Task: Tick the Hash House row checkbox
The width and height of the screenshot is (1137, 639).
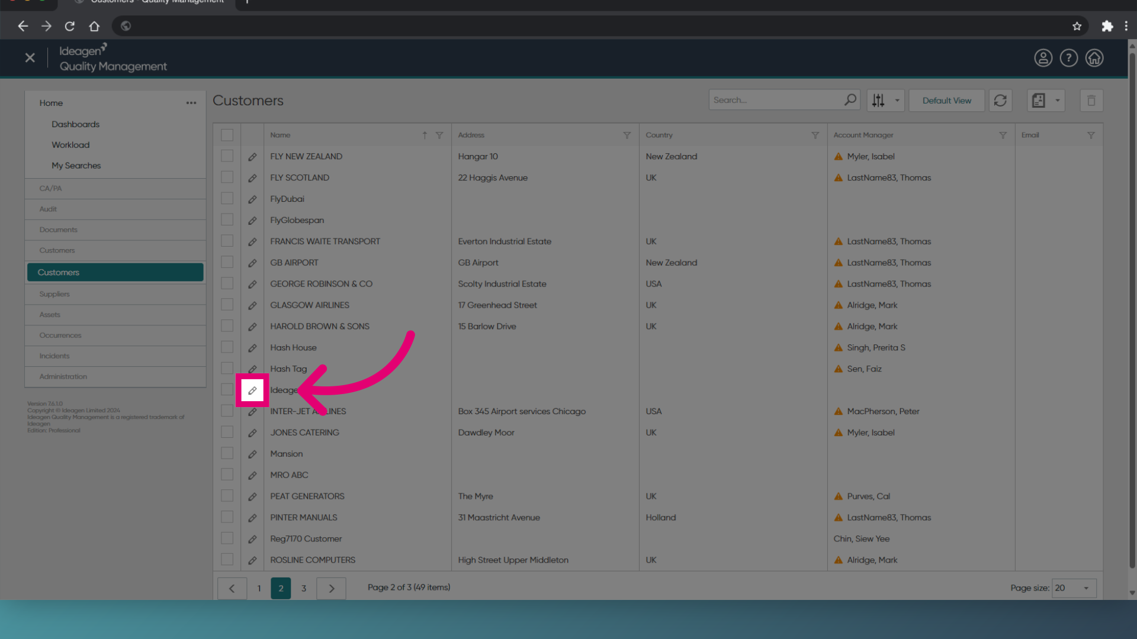Action: click(x=227, y=347)
